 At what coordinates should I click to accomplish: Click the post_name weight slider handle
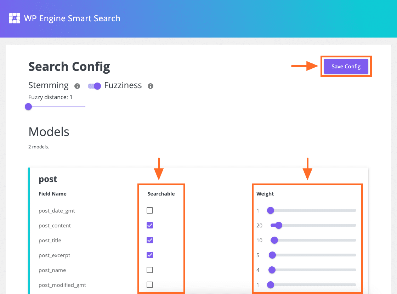(x=272, y=270)
